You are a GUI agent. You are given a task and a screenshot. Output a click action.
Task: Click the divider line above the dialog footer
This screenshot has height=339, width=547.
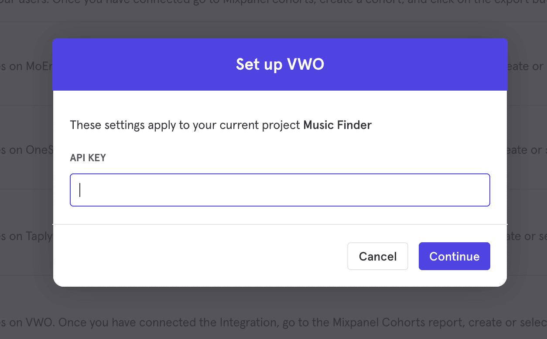pos(279,224)
